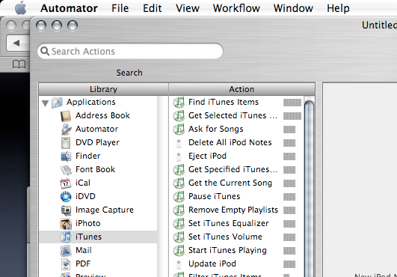Click the Get Specified iTunes action icon
Screen dimensions: 397x277
[x=179, y=170]
